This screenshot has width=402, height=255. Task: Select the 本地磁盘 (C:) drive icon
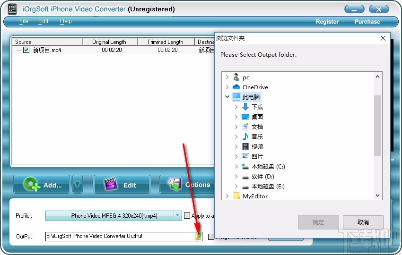click(245, 166)
